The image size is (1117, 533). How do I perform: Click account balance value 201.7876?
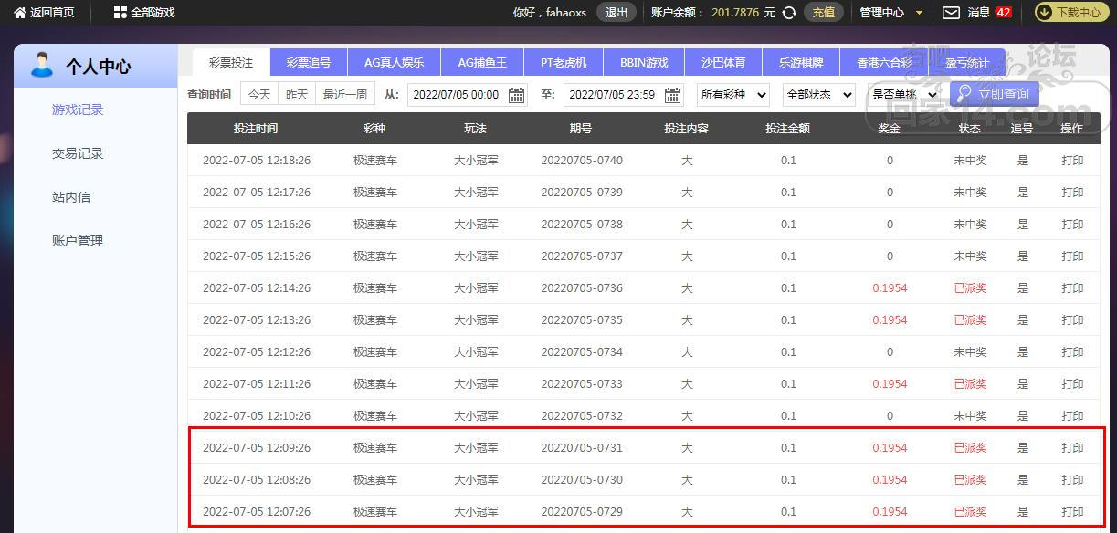(735, 13)
